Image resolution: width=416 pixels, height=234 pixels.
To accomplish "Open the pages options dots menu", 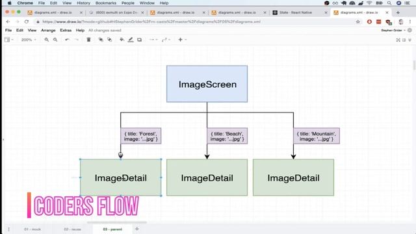I will coord(8,229).
